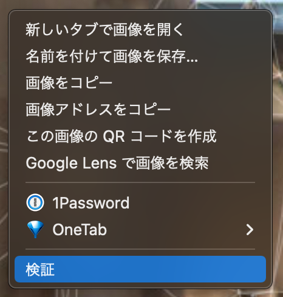Click the blue OneTab funnel icon
Viewport: 283px width, 297px height.
[35, 230]
